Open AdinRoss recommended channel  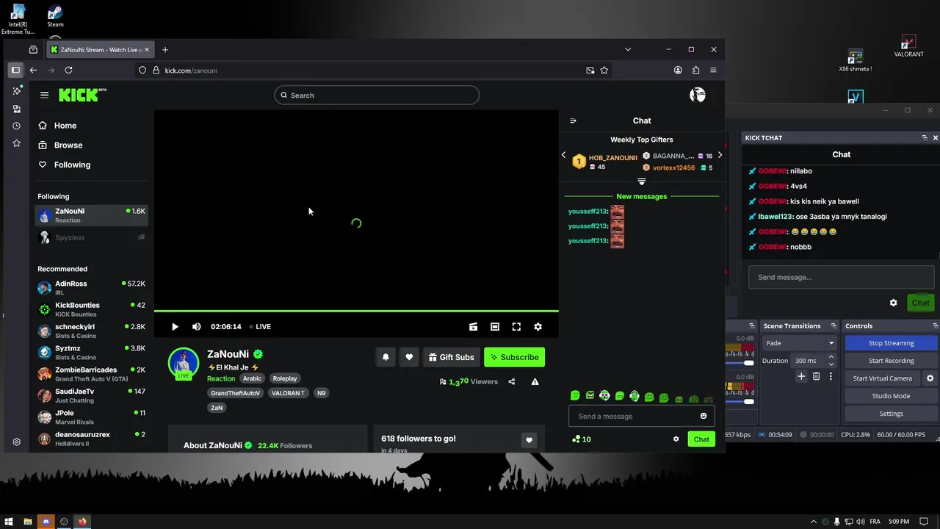tap(92, 287)
